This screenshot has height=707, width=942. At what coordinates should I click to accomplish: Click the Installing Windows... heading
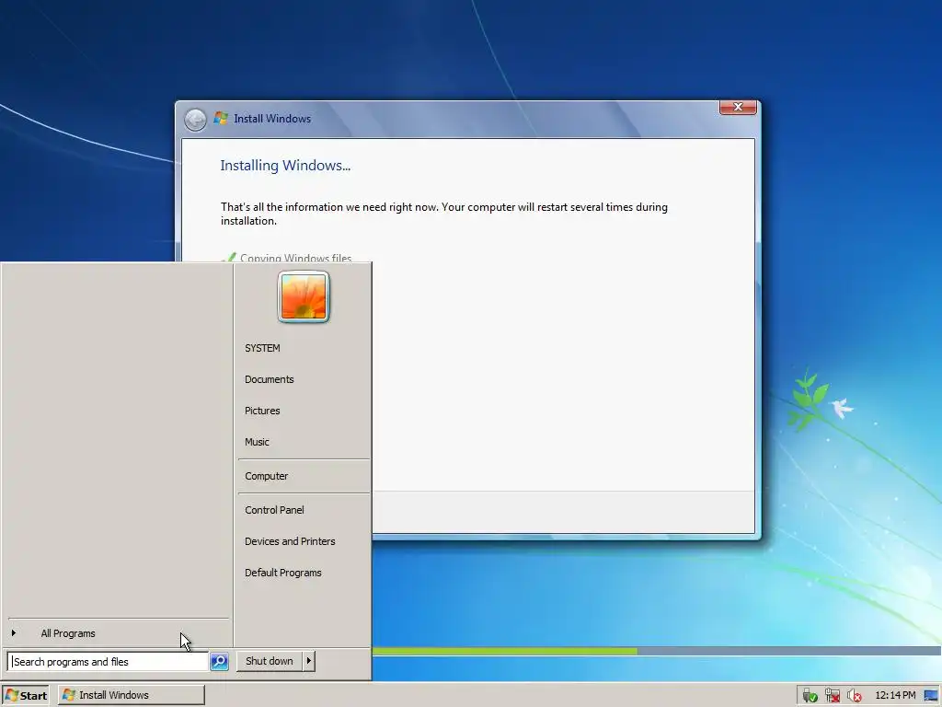point(285,166)
